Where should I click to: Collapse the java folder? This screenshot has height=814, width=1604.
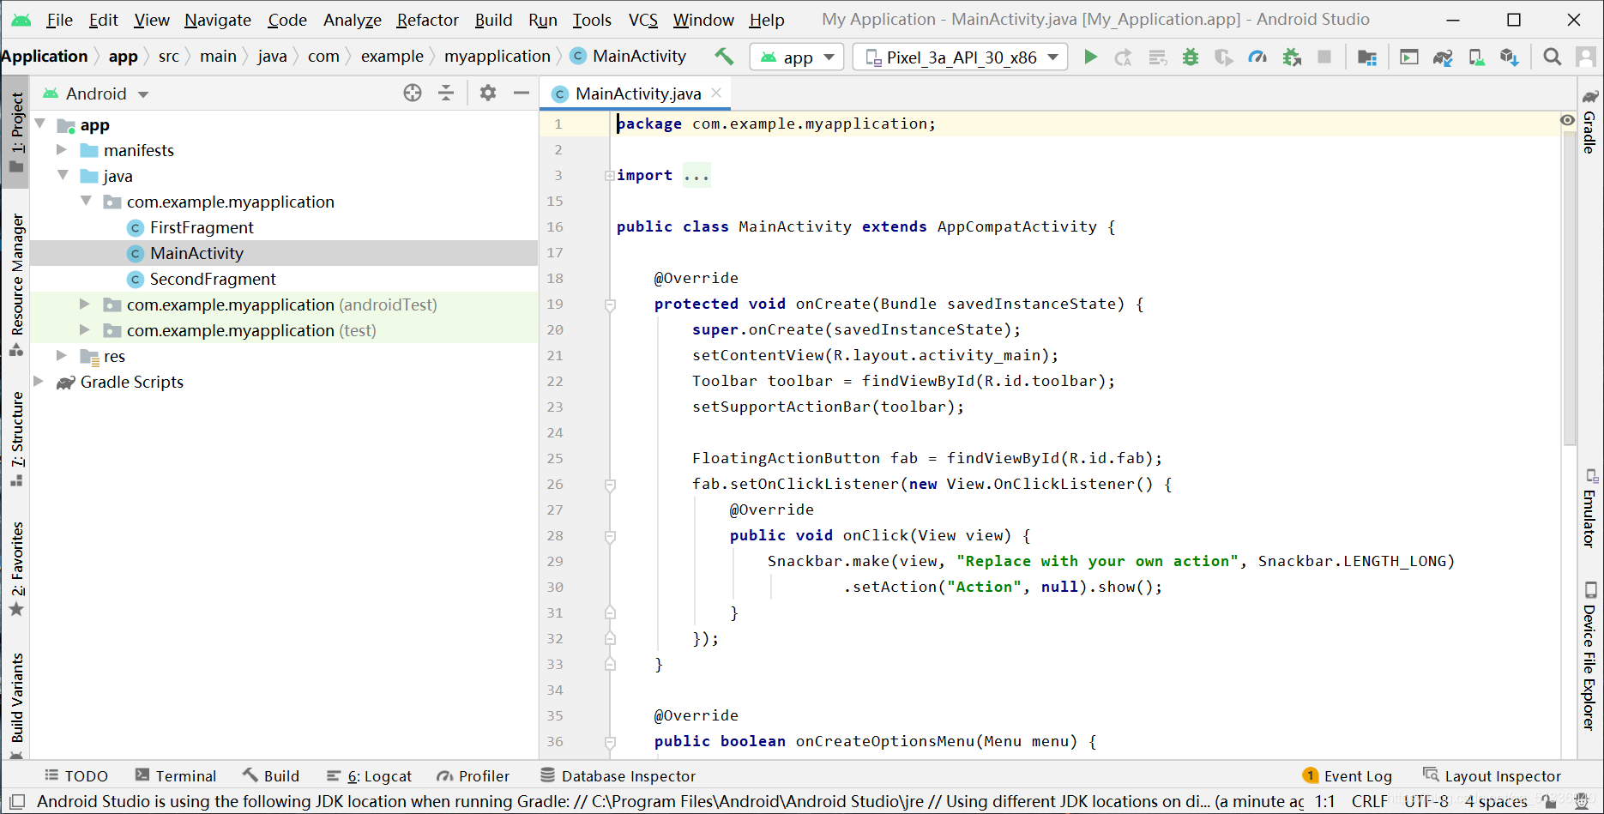63,175
